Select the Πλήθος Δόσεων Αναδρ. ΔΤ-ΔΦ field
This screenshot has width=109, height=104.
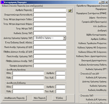(50, 52)
